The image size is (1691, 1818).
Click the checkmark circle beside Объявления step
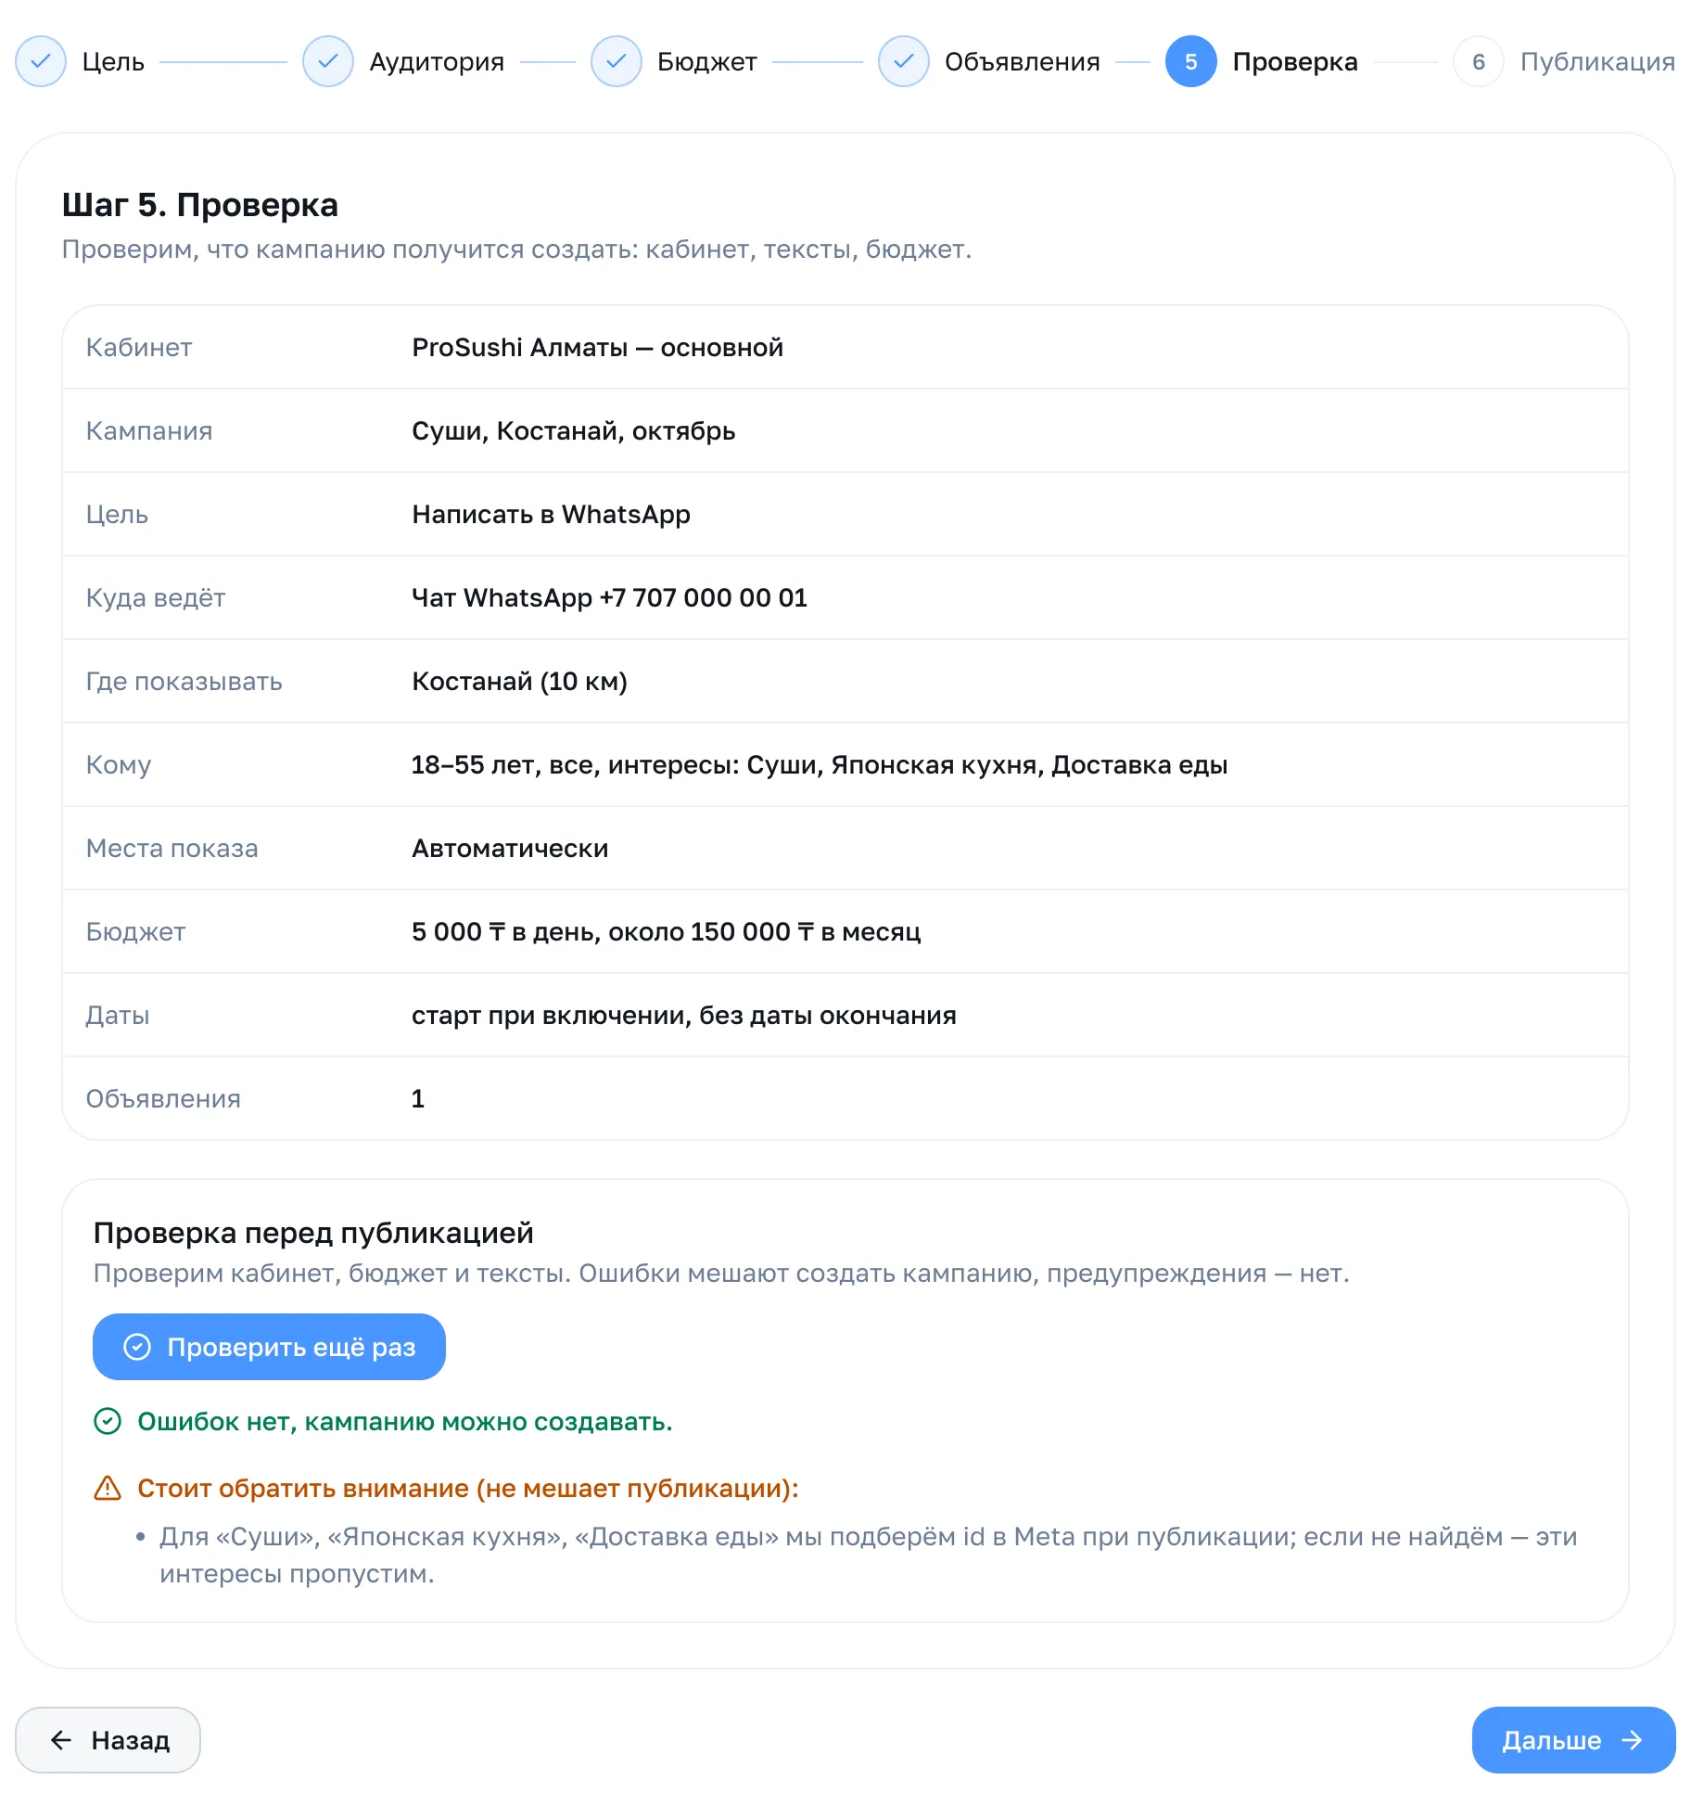[904, 61]
